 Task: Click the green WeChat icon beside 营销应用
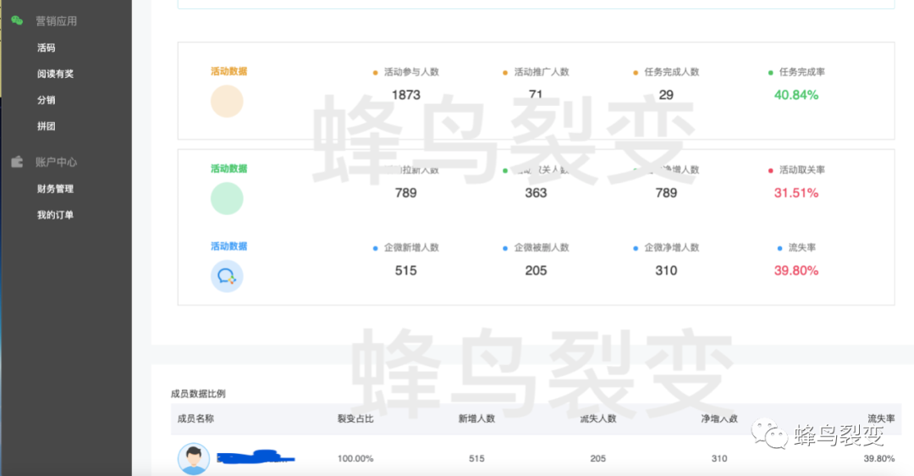pos(17,21)
